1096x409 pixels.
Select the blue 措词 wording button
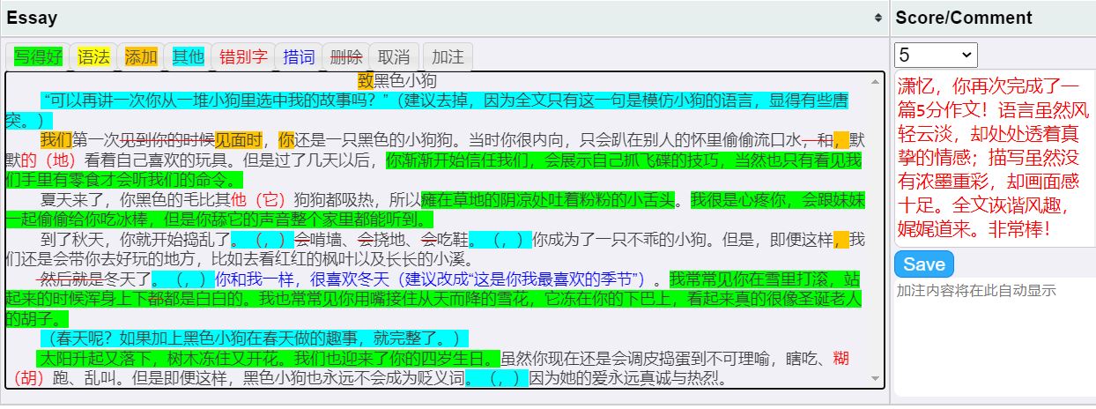(x=299, y=57)
